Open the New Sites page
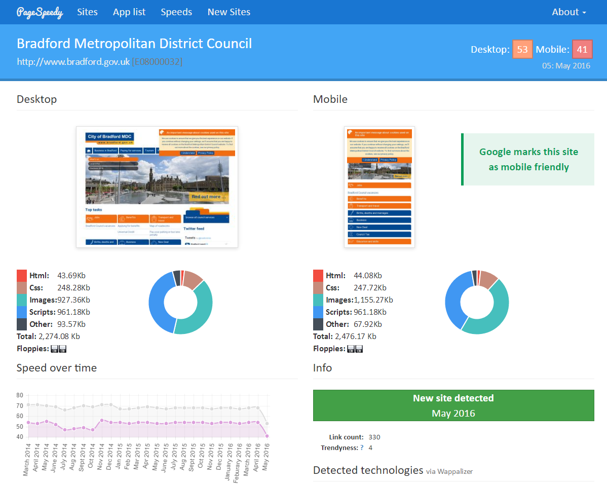The height and width of the screenshot is (484, 607). pos(229,12)
